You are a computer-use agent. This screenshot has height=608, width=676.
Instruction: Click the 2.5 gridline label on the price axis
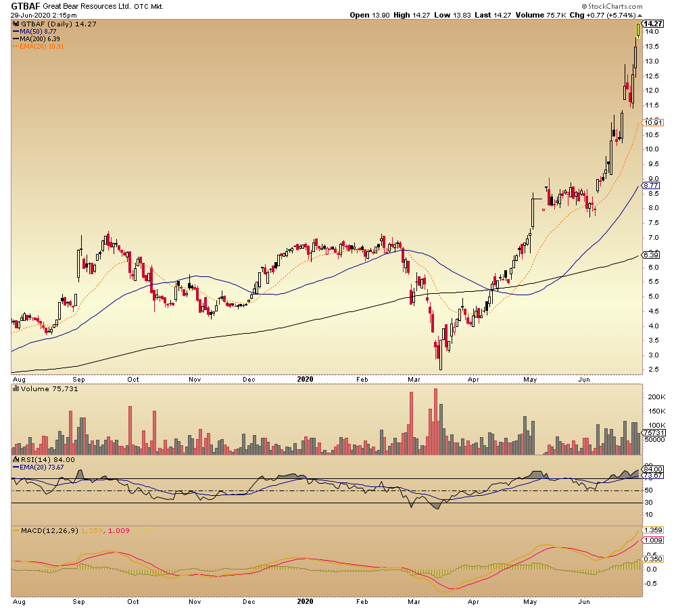654,370
